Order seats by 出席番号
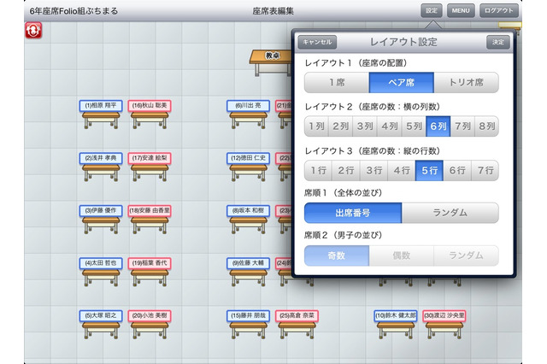 point(353,213)
